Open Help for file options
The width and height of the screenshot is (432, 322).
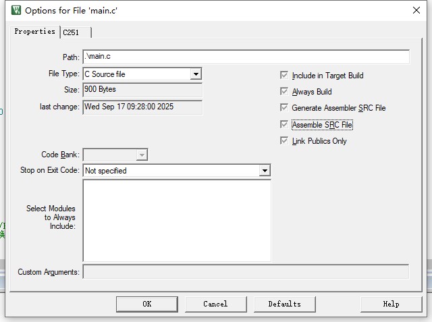click(x=391, y=304)
